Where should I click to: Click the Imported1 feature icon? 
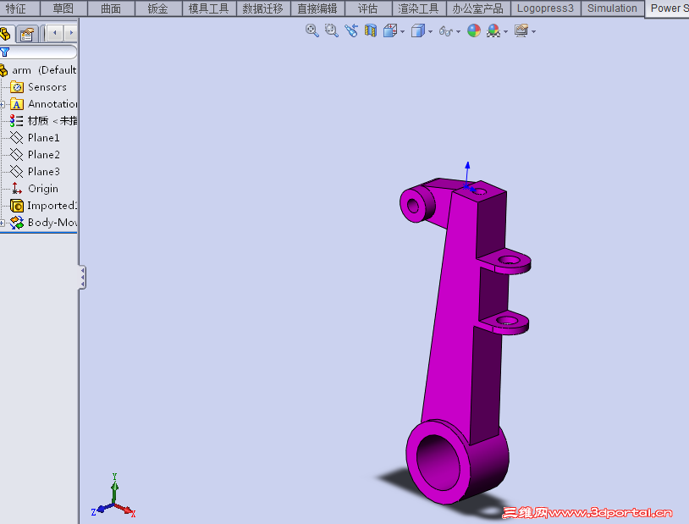[17, 206]
